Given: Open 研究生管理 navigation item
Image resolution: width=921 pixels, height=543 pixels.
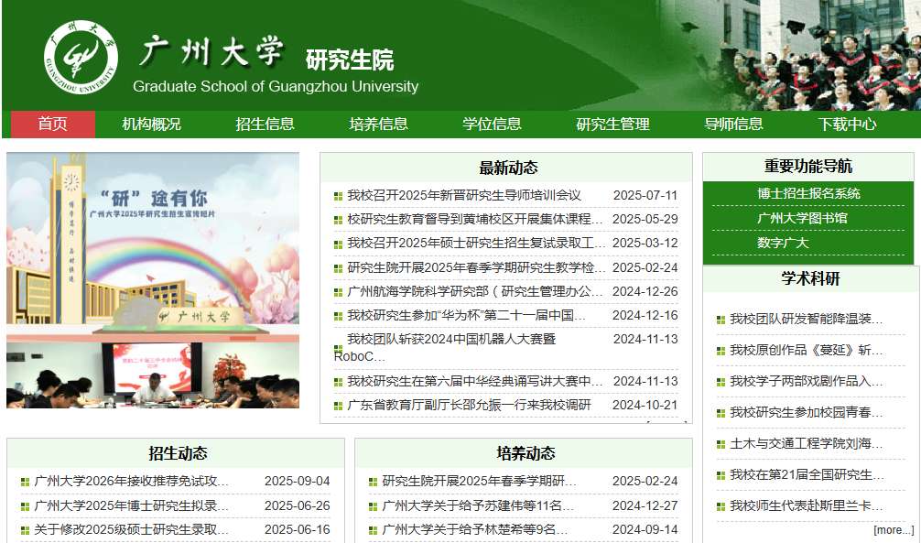Looking at the screenshot, I should [612, 125].
